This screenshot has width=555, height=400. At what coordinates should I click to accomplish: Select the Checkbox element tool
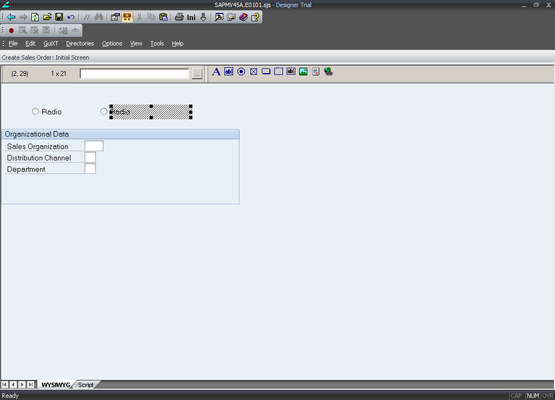(254, 72)
